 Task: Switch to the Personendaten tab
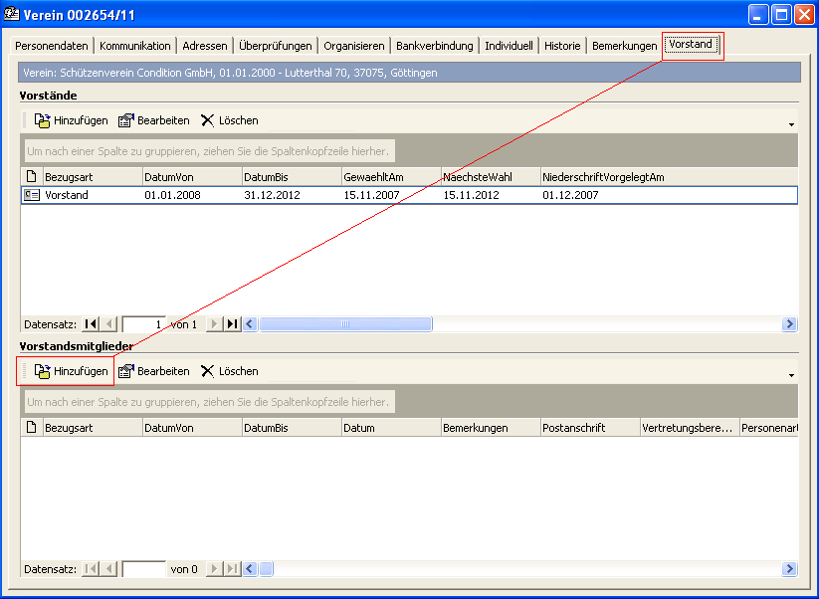52,46
